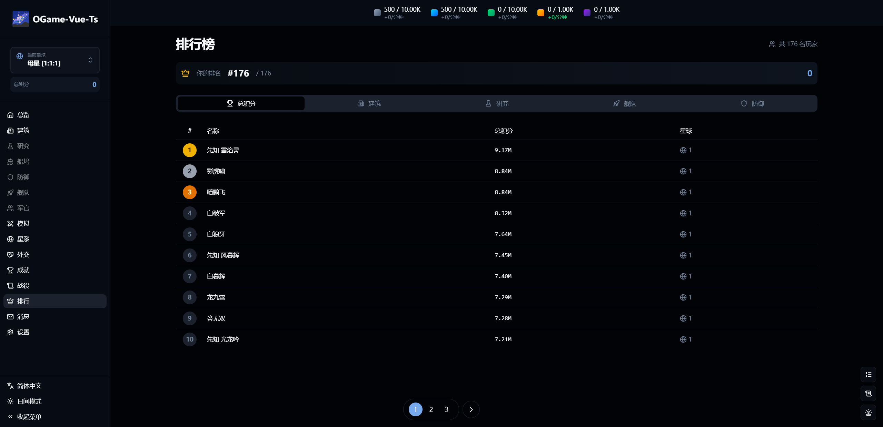Screen dimensions: 883x427
Task: Switch to the 防御 ranking tab
Action: click(753, 103)
